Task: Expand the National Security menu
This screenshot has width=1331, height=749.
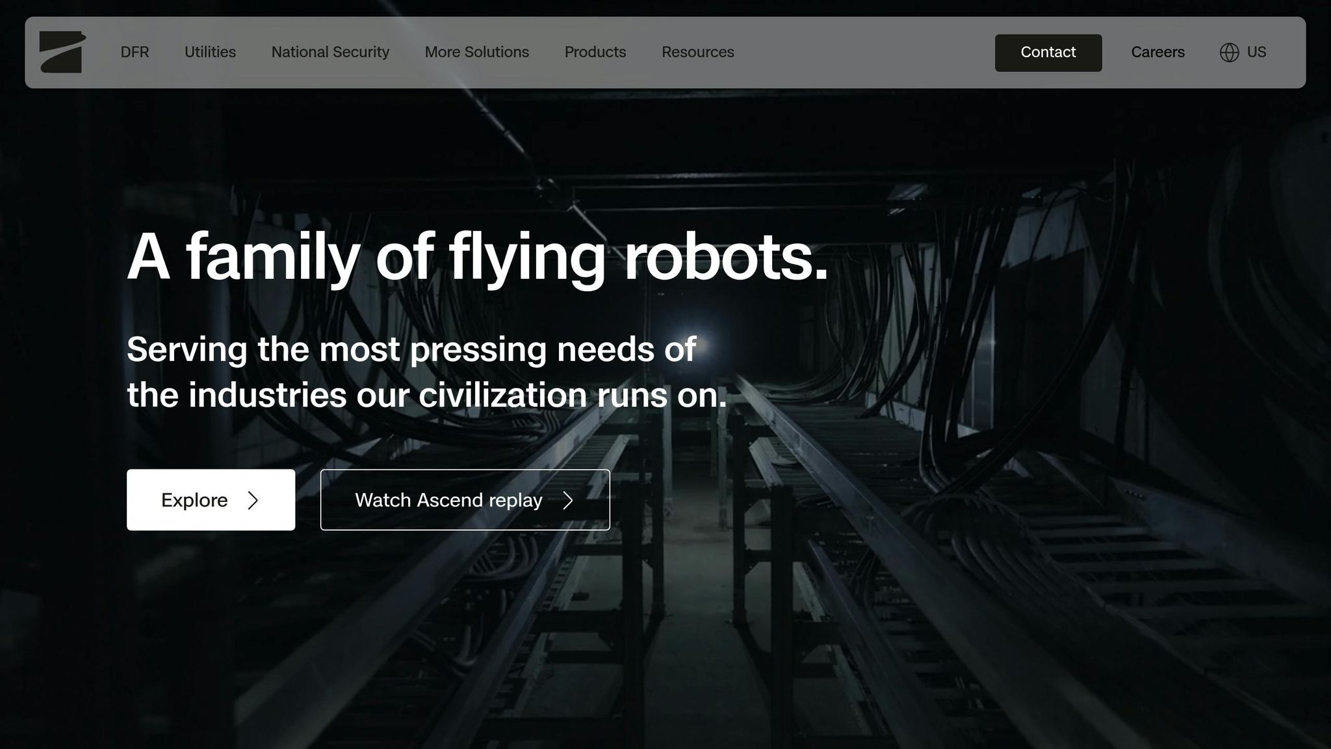Action: coord(330,52)
